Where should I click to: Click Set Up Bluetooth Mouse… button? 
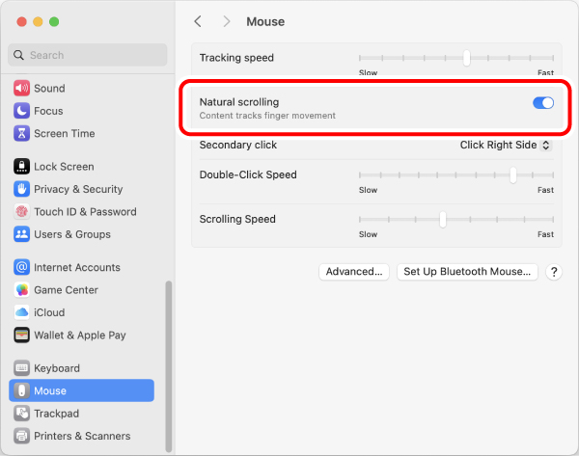467,272
